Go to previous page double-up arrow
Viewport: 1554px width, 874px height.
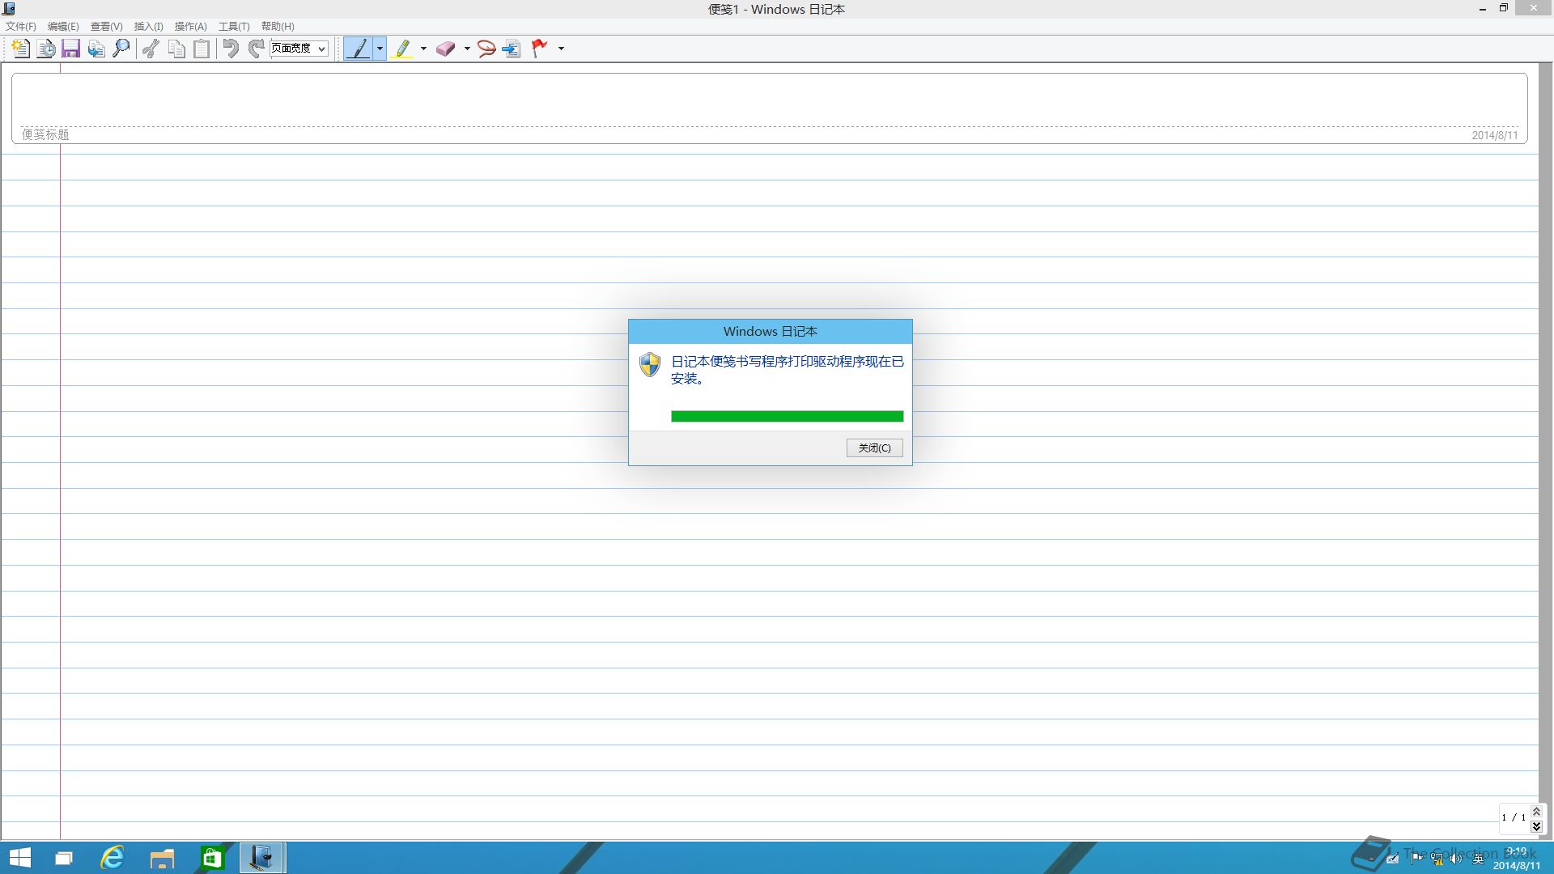point(1536,811)
